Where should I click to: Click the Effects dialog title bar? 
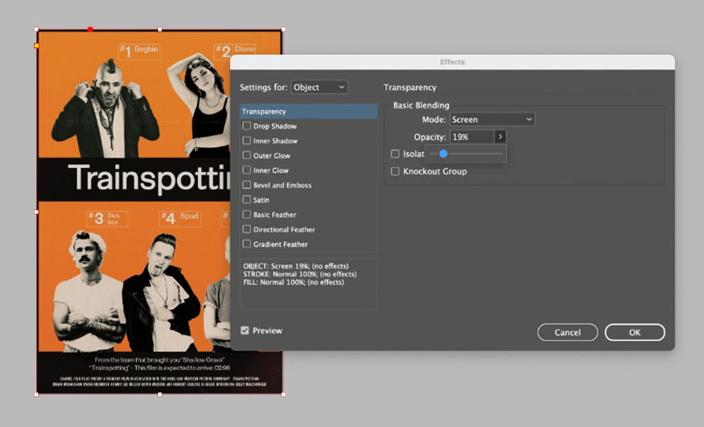click(x=452, y=62)
